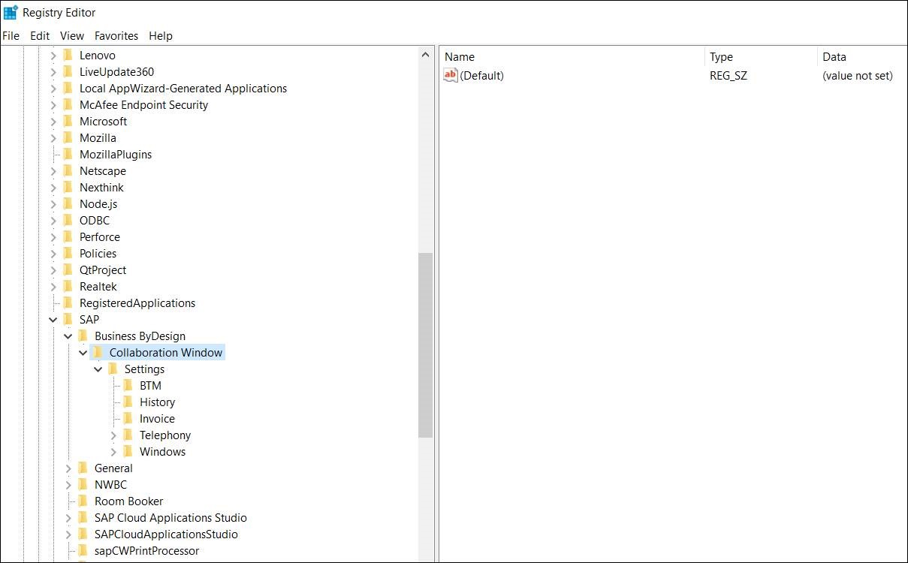Select the Local AppWizard-Generated Applications key
The height and width of the screenshot is (563, 908).
[183, 88]
